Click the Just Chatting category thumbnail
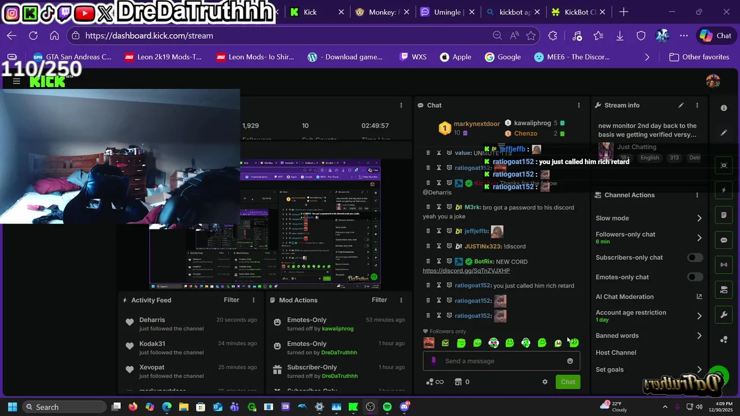Screen dimensions: 740x416 click(x=605, y=151)
